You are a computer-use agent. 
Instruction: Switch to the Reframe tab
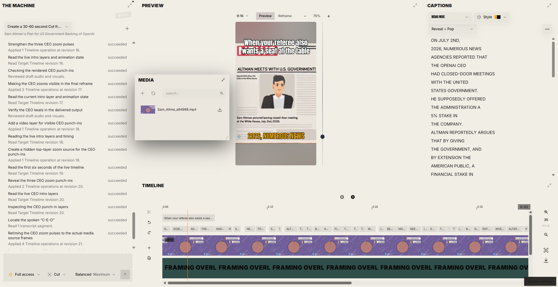[285, 16]
